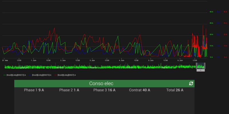Click the green 20 A axis label
The width and height of the screenshot is (229, 114).
pos(211,34)
